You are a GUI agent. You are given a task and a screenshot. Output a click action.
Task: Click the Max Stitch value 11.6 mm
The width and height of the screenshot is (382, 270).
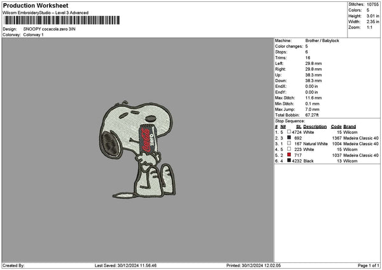313,97
